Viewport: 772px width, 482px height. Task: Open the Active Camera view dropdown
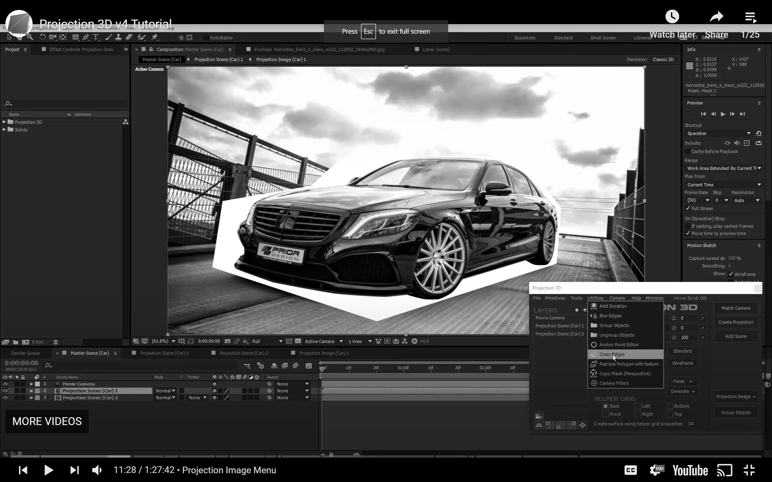pos(324,341)
